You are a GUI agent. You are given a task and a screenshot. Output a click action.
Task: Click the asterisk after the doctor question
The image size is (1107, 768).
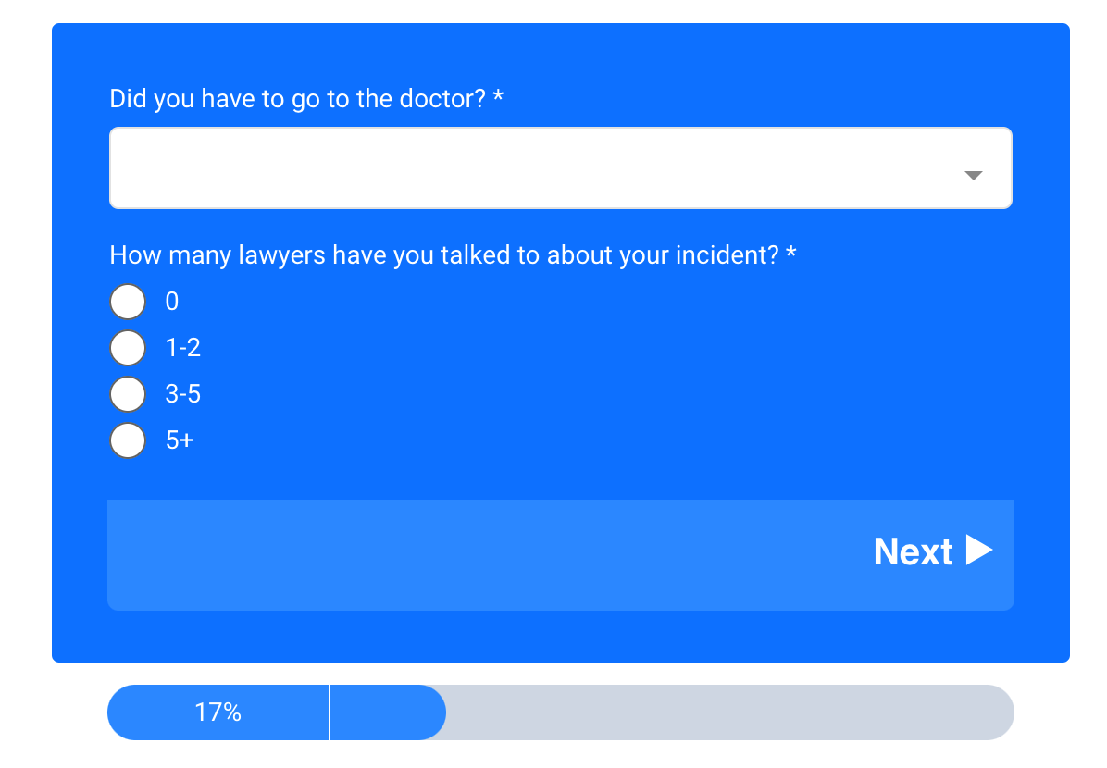(x=498, y=97)
